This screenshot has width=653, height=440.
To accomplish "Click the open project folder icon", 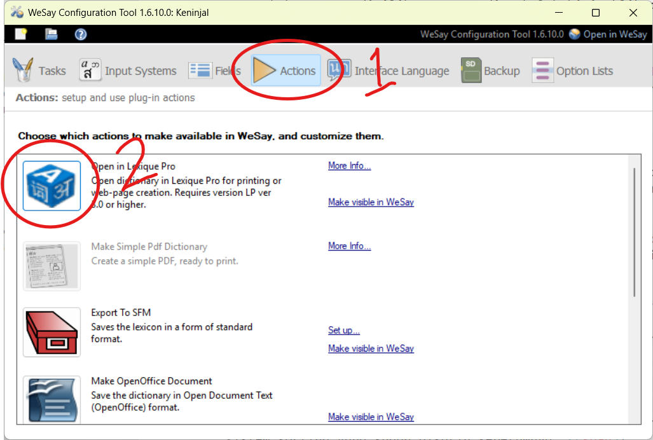I will [x=51, y=34].
